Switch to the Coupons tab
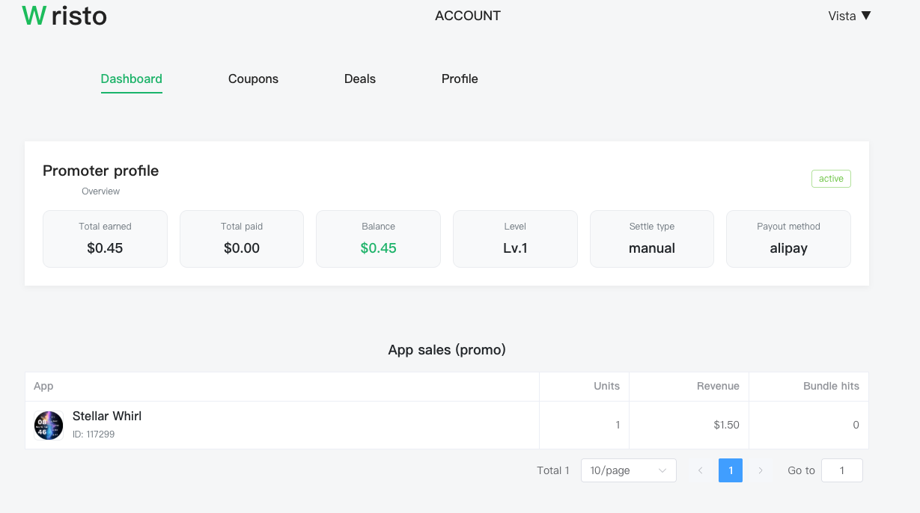The height and width of the screenshot is (513, 920). pos(253,79)
